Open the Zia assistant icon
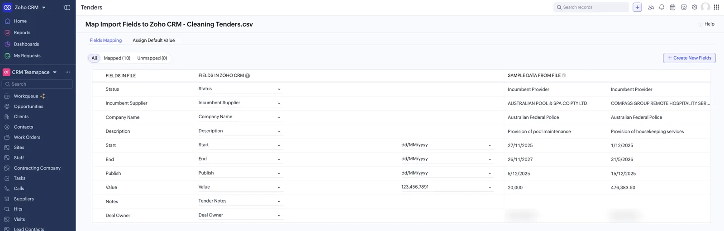This screenshot has height=231, width=724. click(x=651, y=7)
